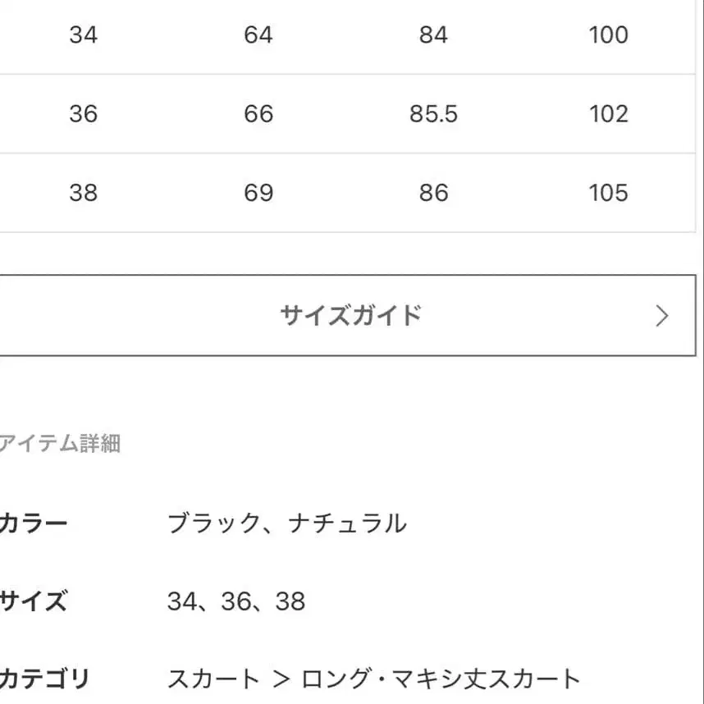Image resolution: width=704 pixels, height=704 pixels.
Task: Expand the size guide details
Action: (352, 314)
